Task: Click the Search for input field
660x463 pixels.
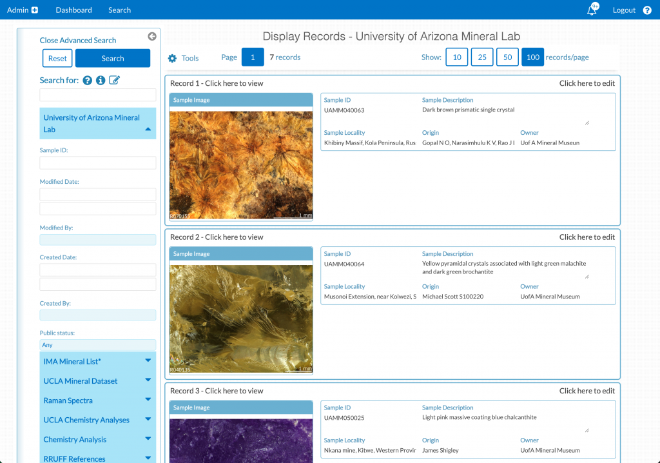Action: coord(98,95)
